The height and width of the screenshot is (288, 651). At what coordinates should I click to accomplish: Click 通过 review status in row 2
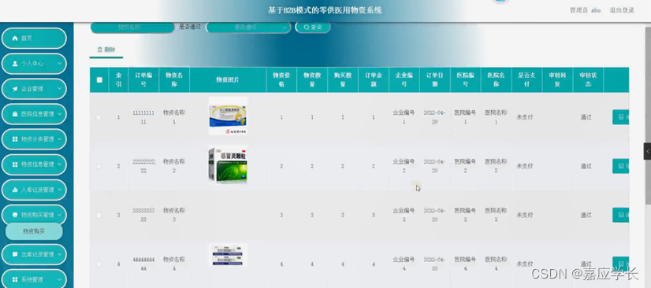pos(586,166)
